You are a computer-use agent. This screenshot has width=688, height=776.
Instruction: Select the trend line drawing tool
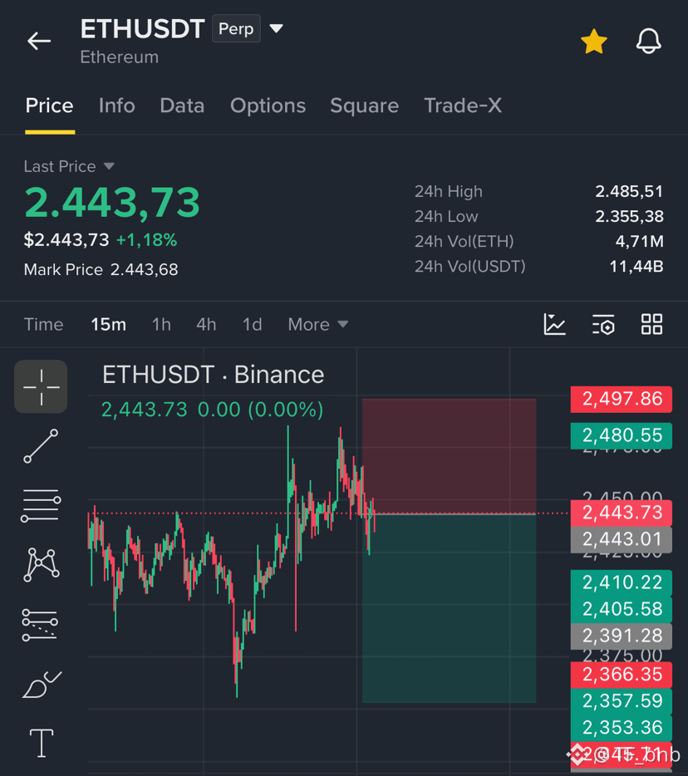[x=41, y=446]
